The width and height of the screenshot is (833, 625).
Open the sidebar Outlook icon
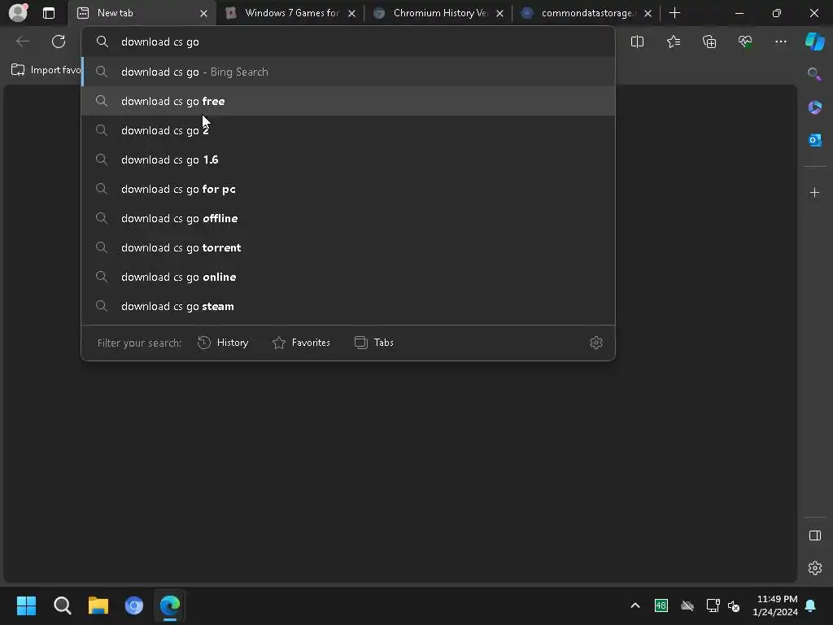(814, 140)
